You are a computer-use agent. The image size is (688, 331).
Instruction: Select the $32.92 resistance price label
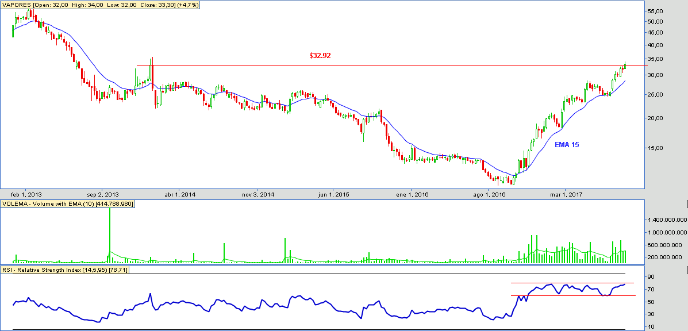320,56
